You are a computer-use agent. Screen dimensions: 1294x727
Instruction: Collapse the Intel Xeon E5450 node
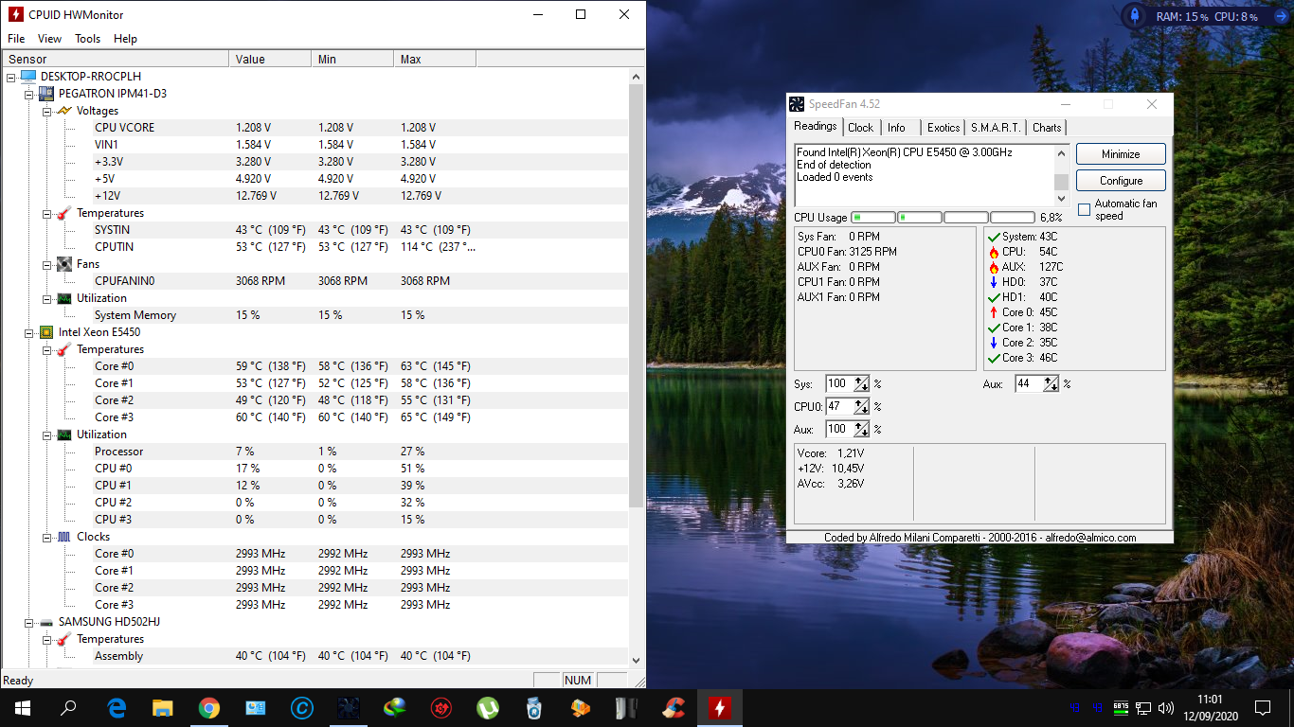[x=29, y=332]
